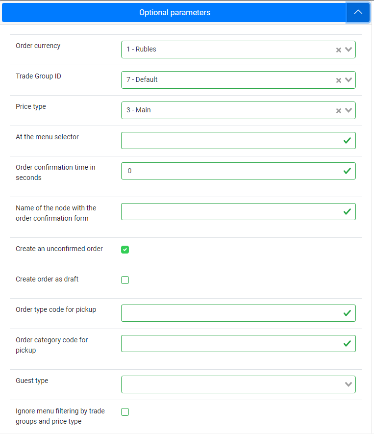This screenshot has width=374, height=434.
Task: Focus the Order type code for pickup field
Action: point(238,313)
